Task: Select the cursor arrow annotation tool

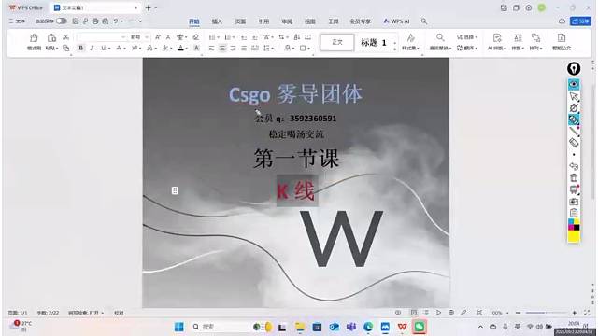Action: 574,96
